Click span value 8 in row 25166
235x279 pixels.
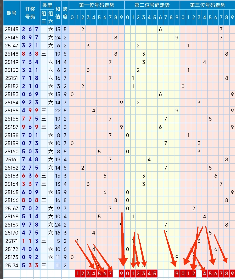[65, 200]
